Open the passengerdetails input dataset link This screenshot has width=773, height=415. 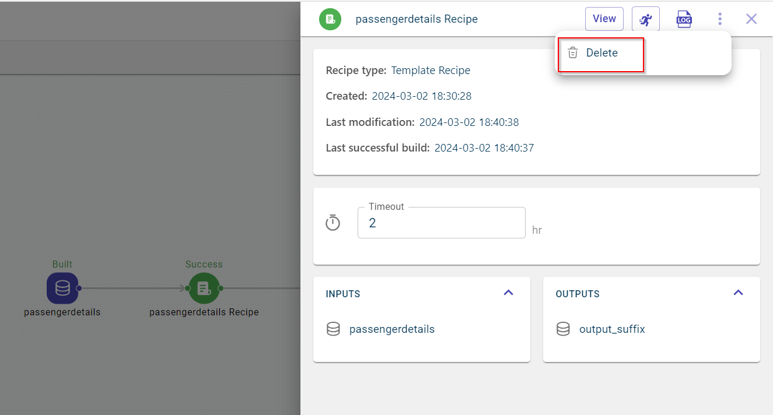click(391, 329)
